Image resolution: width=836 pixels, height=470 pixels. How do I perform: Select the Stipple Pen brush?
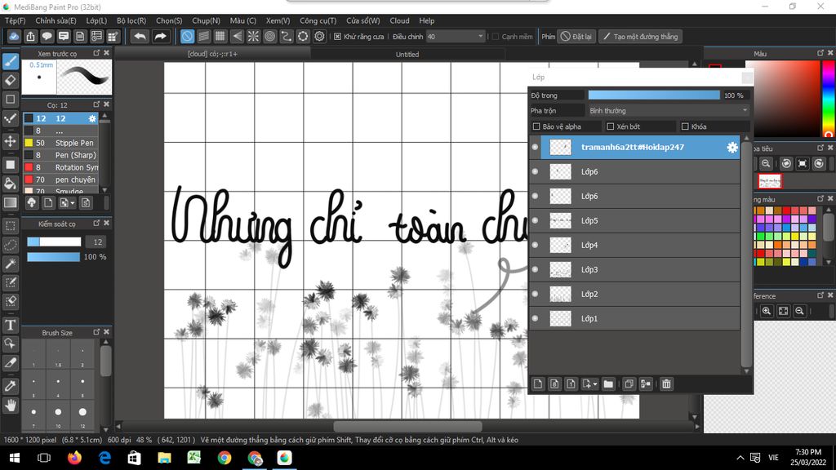point(60,143)
